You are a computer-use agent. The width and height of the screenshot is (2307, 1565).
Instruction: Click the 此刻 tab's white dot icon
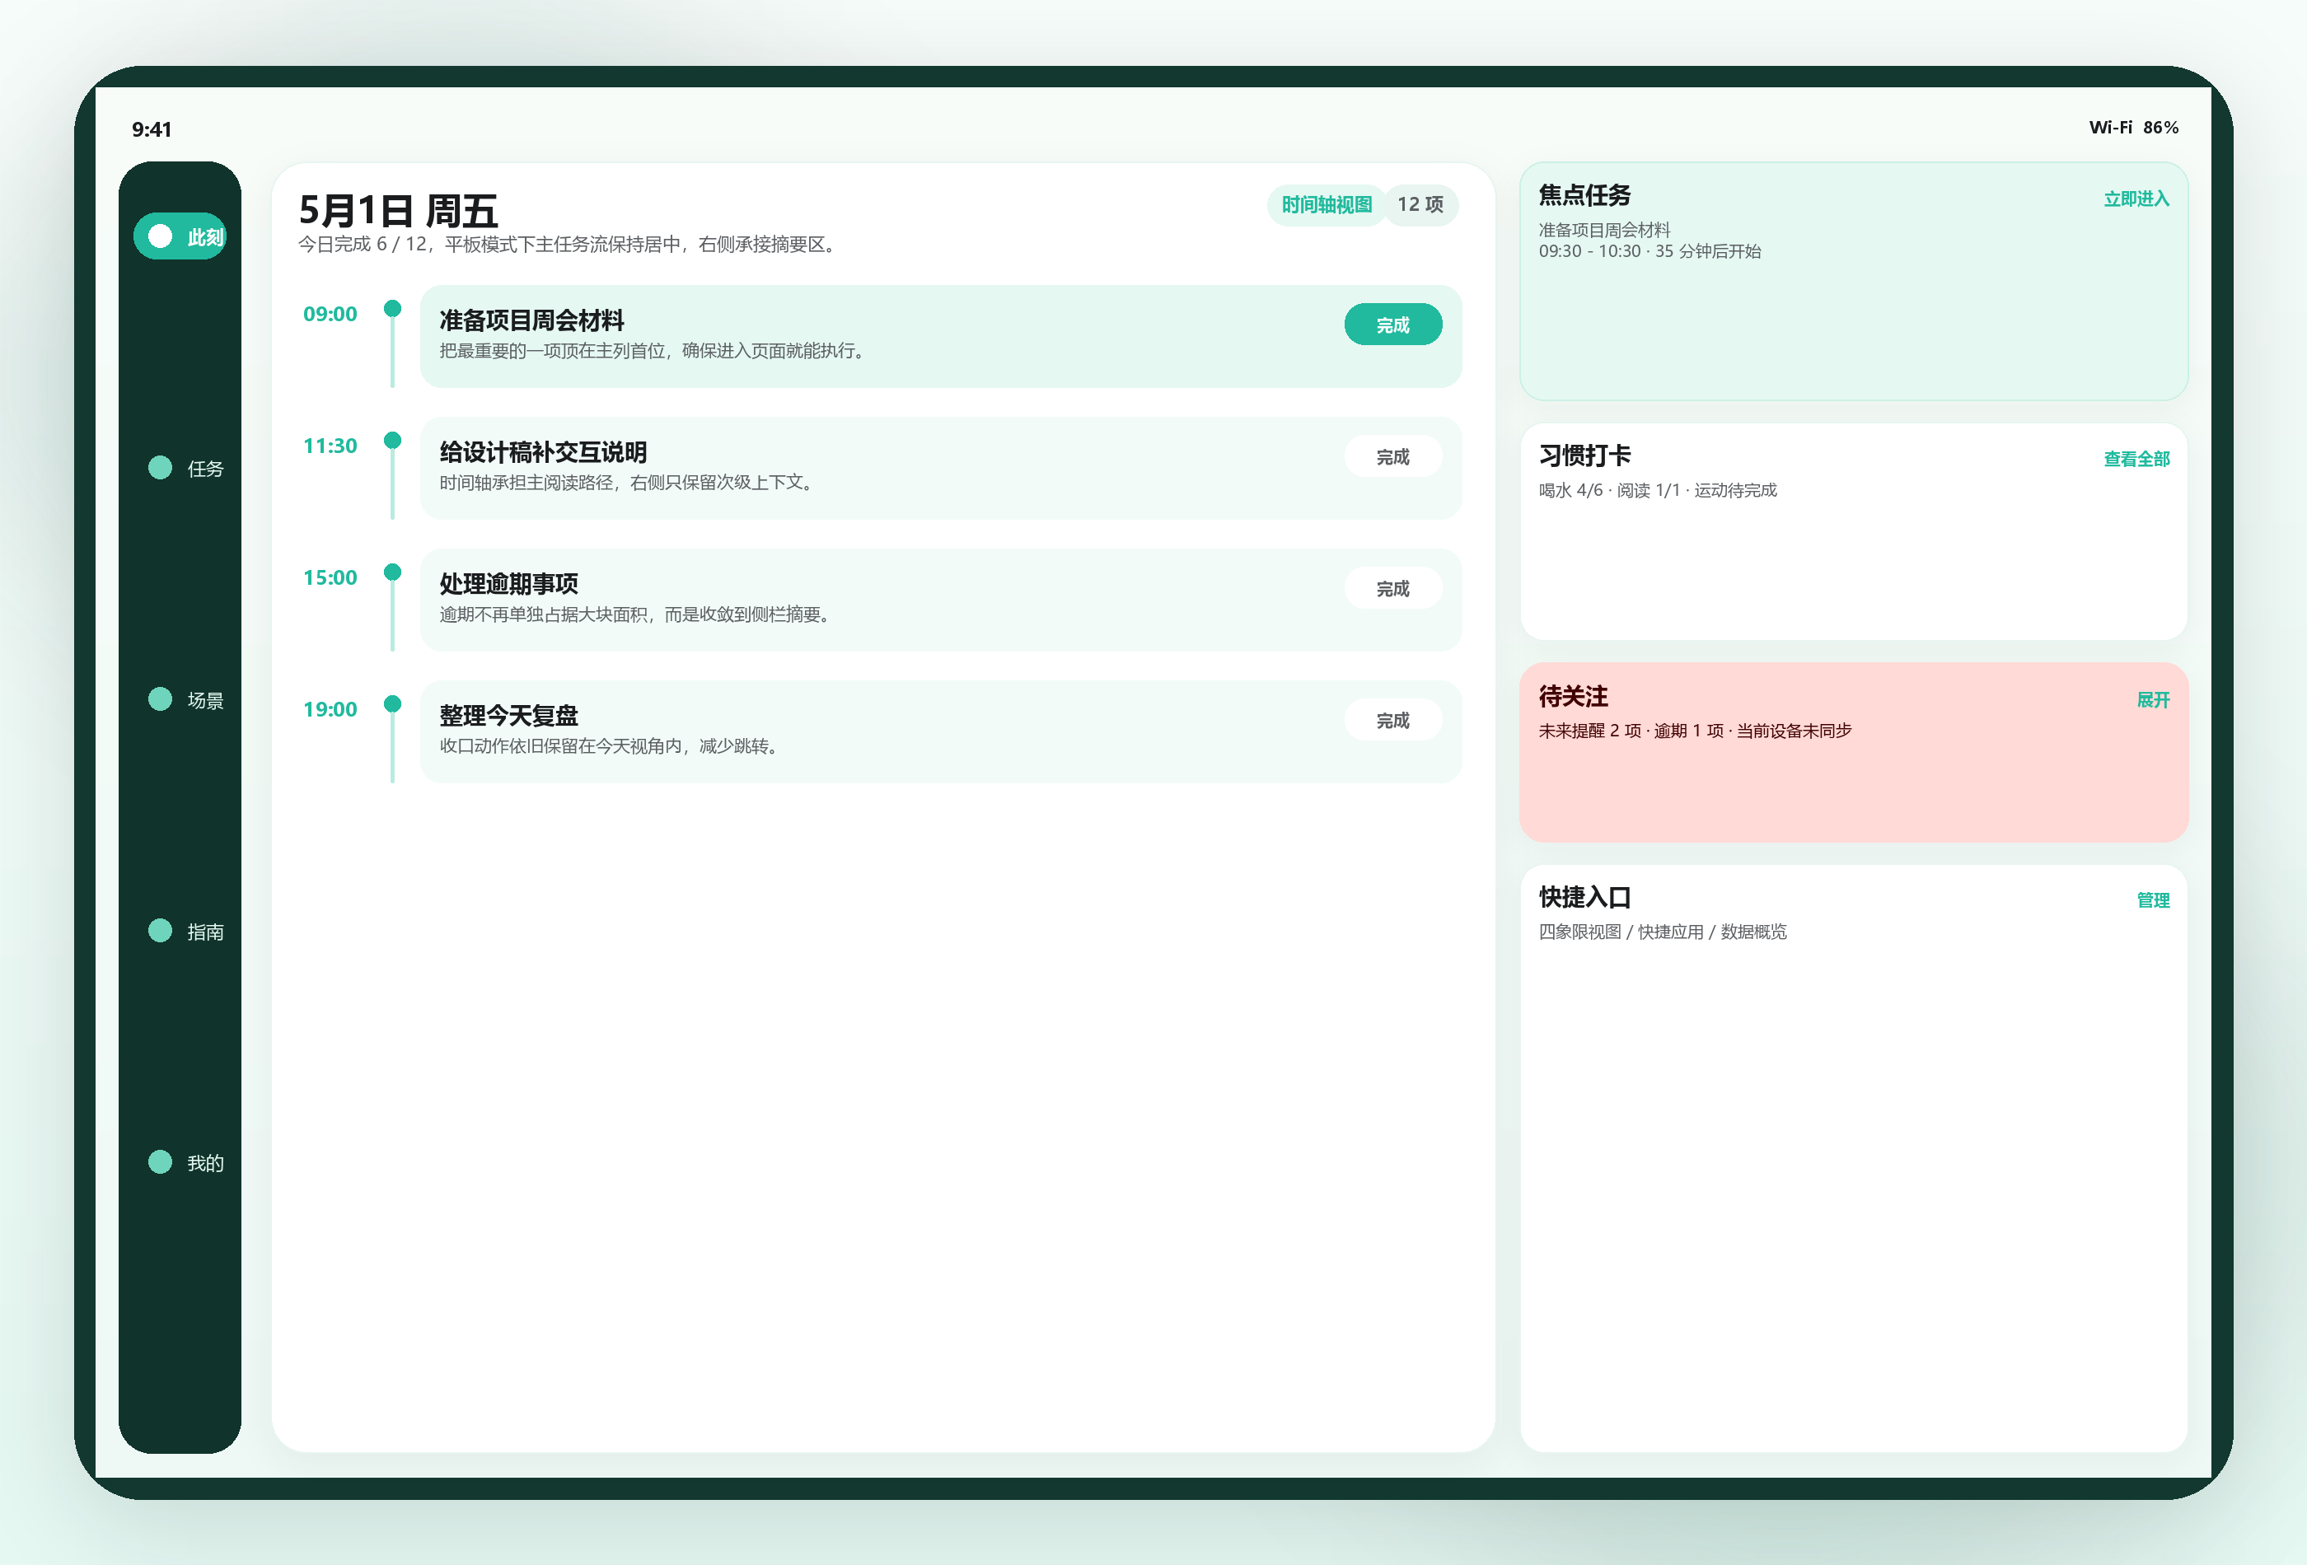click(160, 236)
